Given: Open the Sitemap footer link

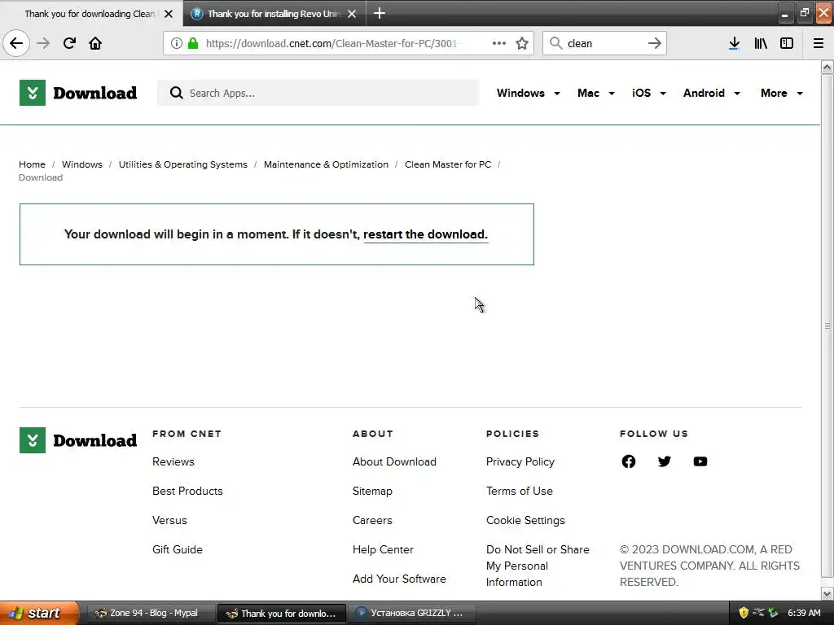Looking at the screenshot, I should tap(372, 491).
